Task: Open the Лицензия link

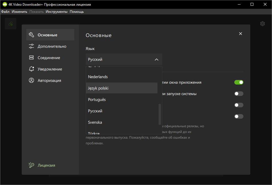Action: click(x=46, y=165)
